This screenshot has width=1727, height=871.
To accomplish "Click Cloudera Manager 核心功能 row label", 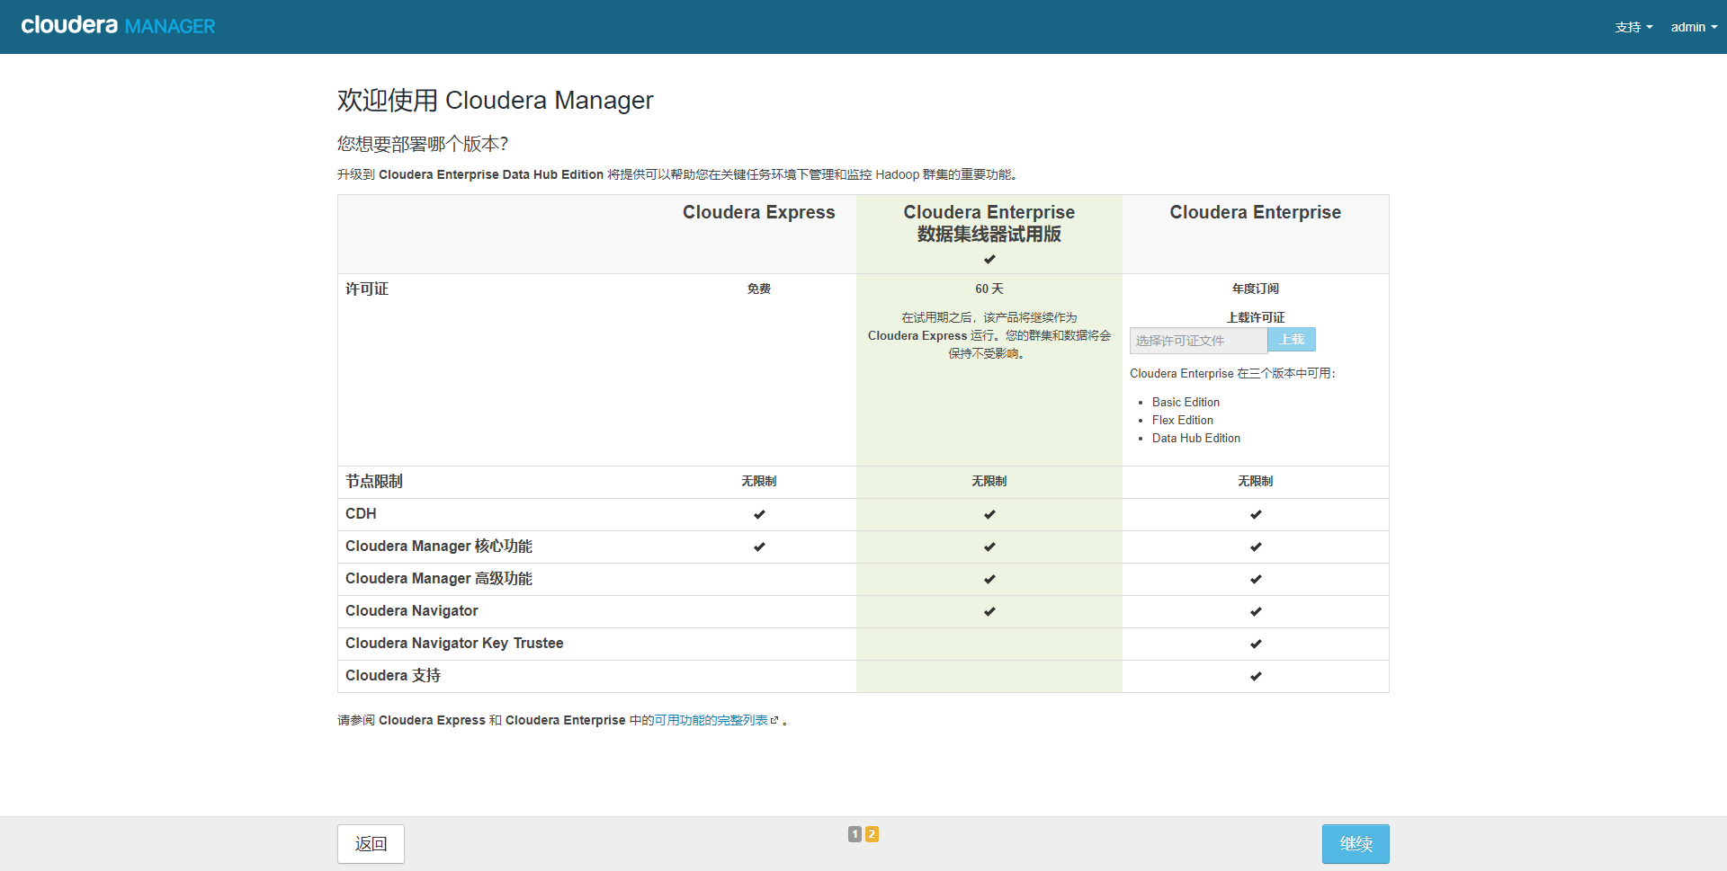I will [439, 546].
